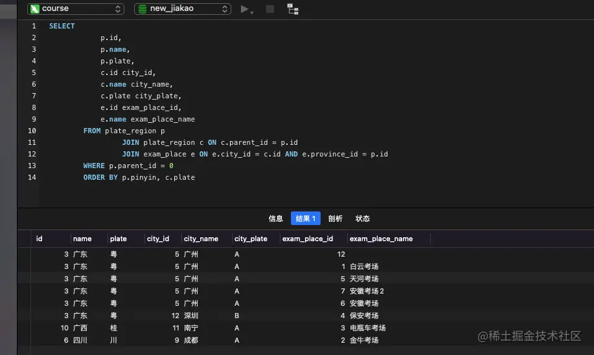Screen dimensions: 594x355
Task: Place cursor on the SELECT keyword
Action: click(x=62, y=26)
